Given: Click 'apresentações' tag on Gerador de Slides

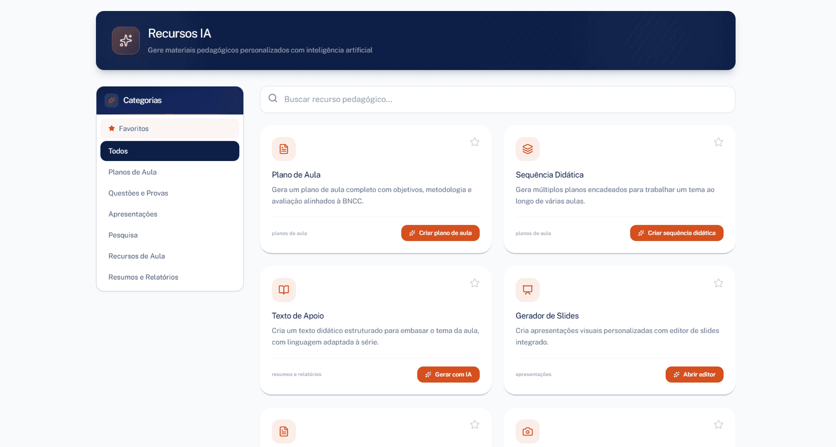Looking at the screenshot, I should point(533,374).
